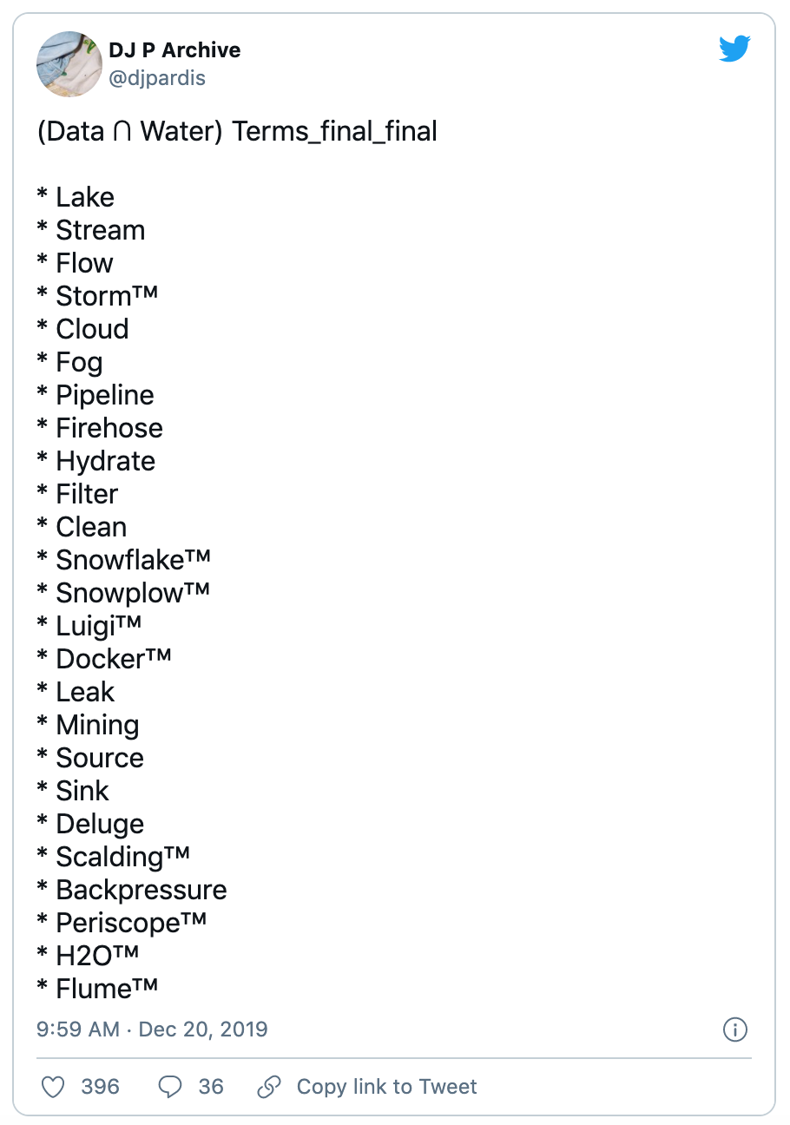Click the Terms_final_final heading text
The height and width of the screenshot is (1125, 790).
(335, 132)
